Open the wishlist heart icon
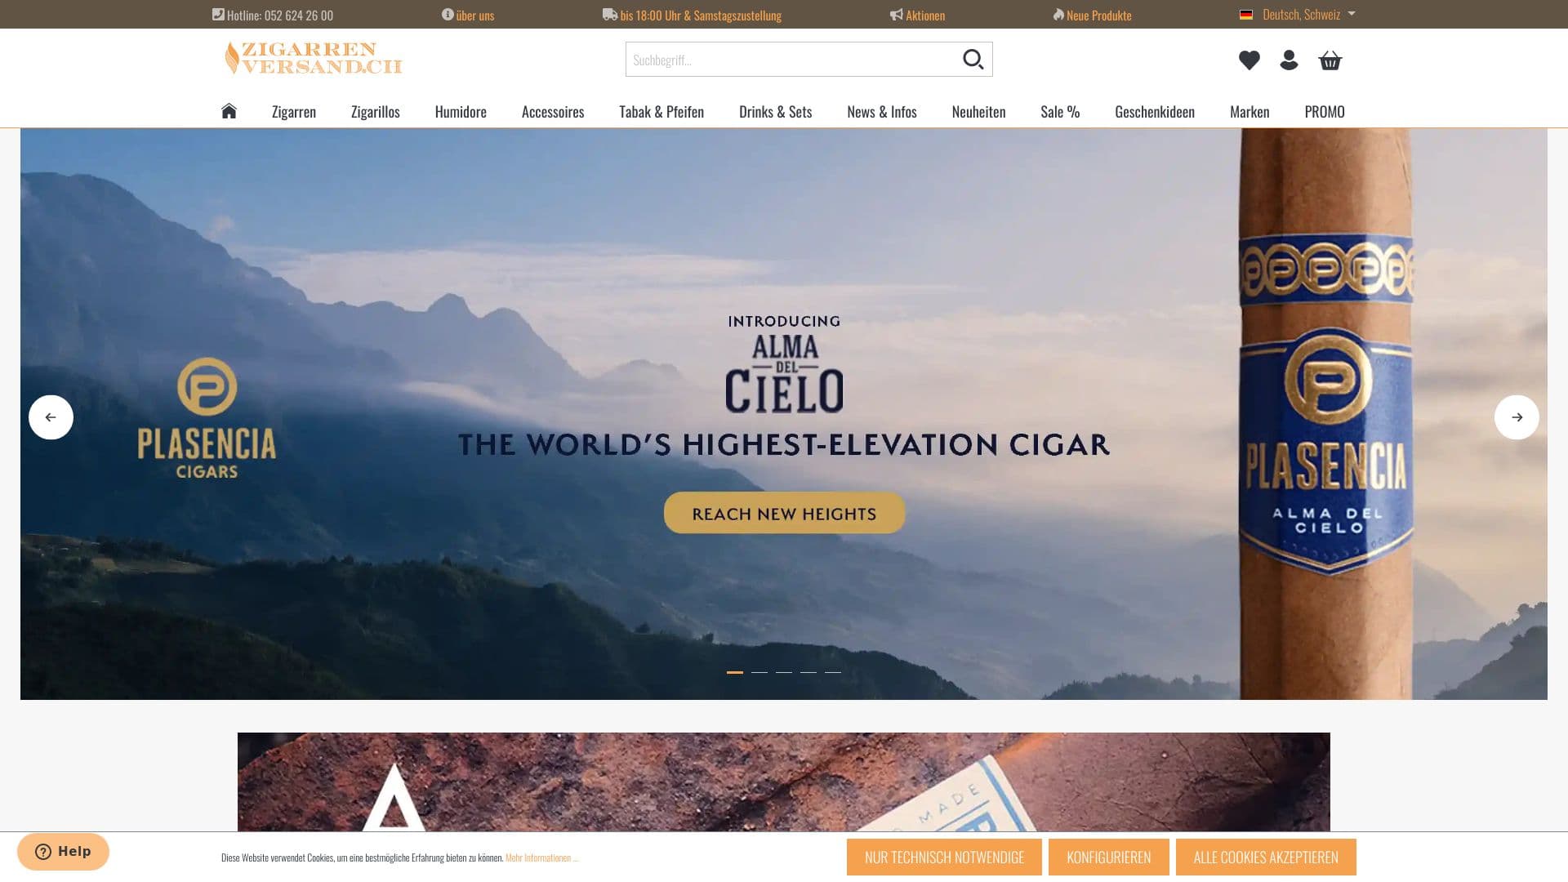The image size is (1568, 882). click(1249, 60)
